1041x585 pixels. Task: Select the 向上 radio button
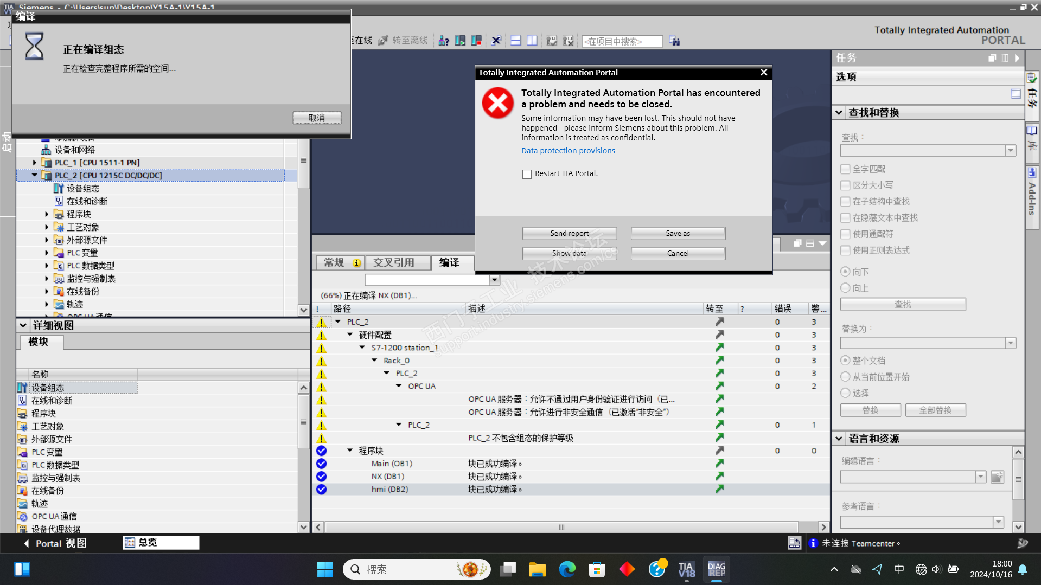click(845, 288)
